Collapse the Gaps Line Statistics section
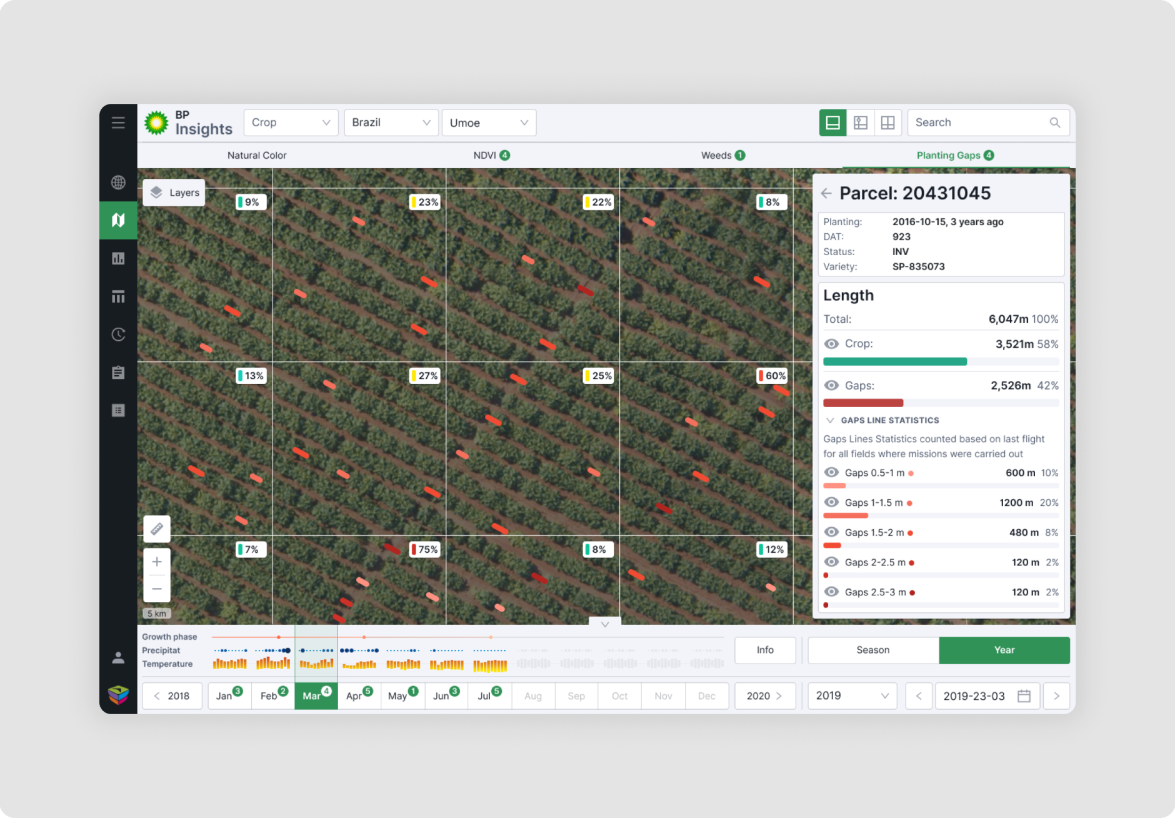 pyautogui.click(x=830, y=420)
